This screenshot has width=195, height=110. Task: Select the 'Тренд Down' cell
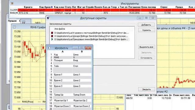(x=82, y=95)
